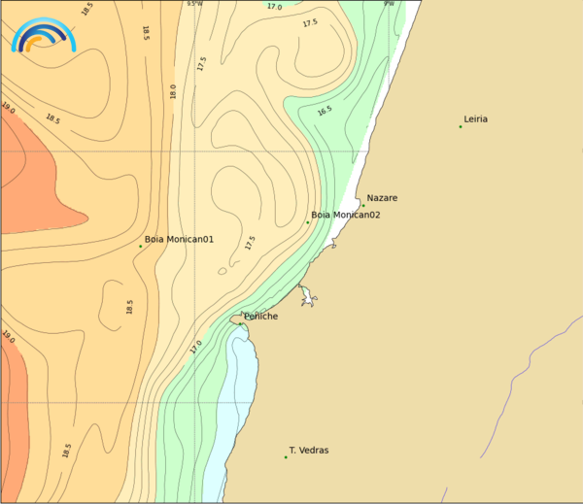Click the 18.0 isotherm contour label
The image size is (583, 504).
[173, 91]
